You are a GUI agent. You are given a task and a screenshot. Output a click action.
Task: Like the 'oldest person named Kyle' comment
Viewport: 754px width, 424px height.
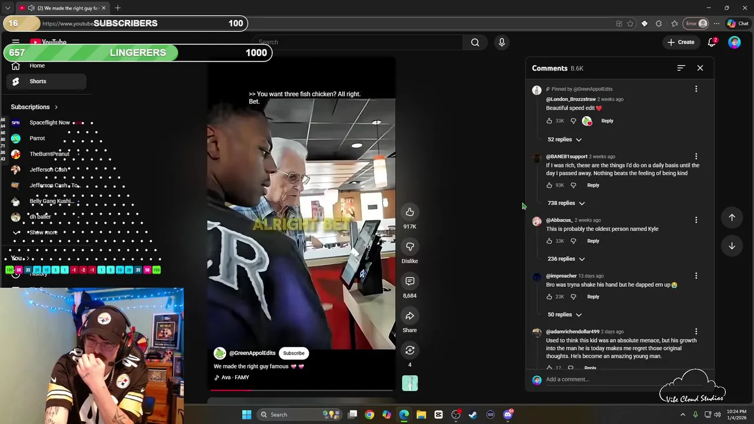coord(549,241)
